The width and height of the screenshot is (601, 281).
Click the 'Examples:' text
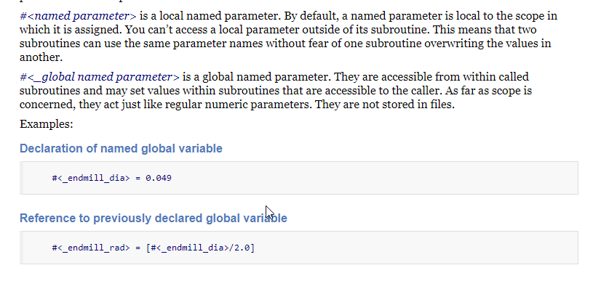point(47,124)
